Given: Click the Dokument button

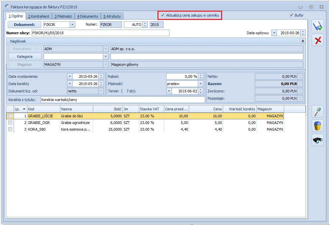Looking at the screenshot, I should 24,25.
